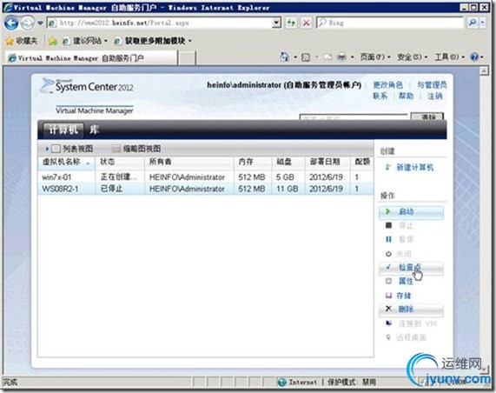This screenshot has height=393, width=496.
Task: Click 已停止 status of WS08R2-1
Action: (x=111, y=189)
